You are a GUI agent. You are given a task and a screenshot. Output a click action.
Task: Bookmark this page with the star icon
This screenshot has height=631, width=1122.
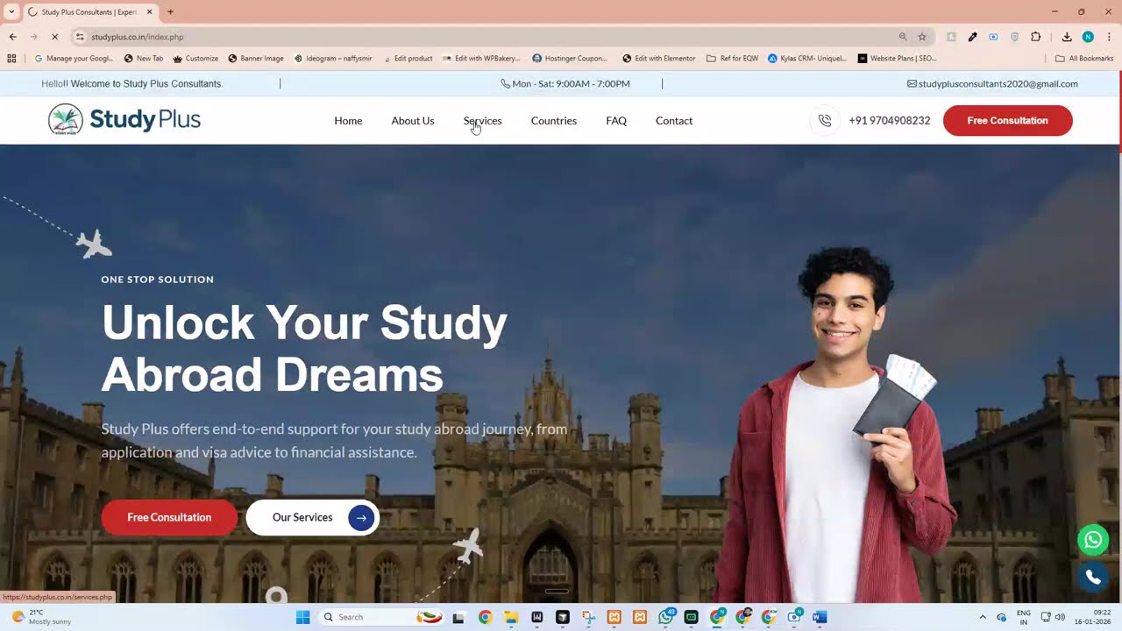(x=922, y=37)
